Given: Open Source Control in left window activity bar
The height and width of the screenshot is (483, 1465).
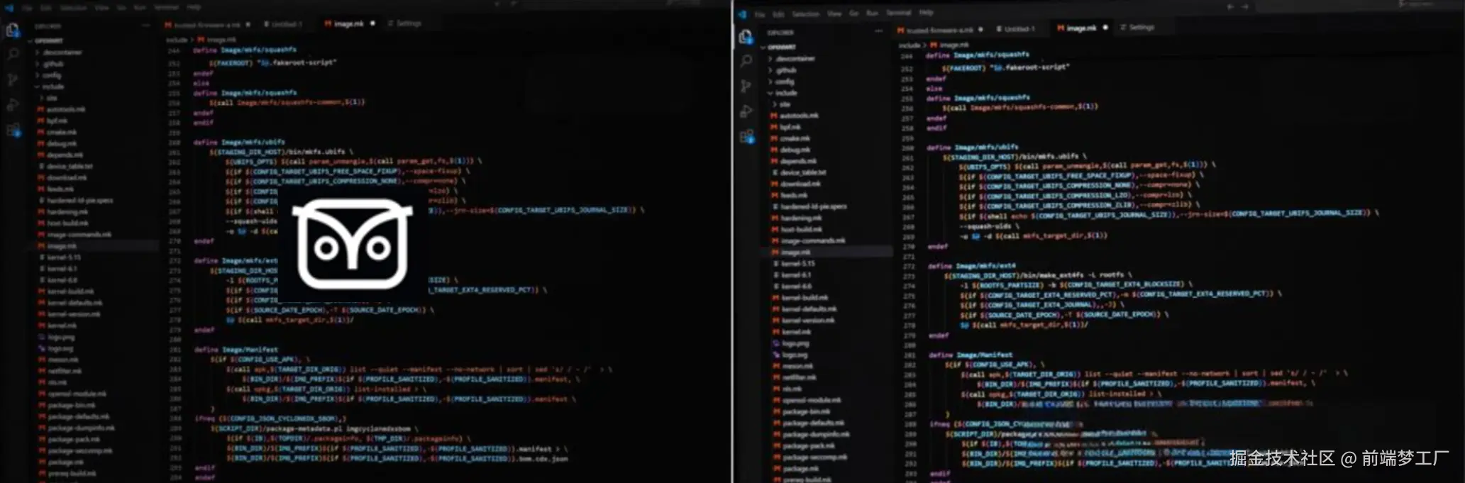Looking at the screenshot, I should click(13, 79).
